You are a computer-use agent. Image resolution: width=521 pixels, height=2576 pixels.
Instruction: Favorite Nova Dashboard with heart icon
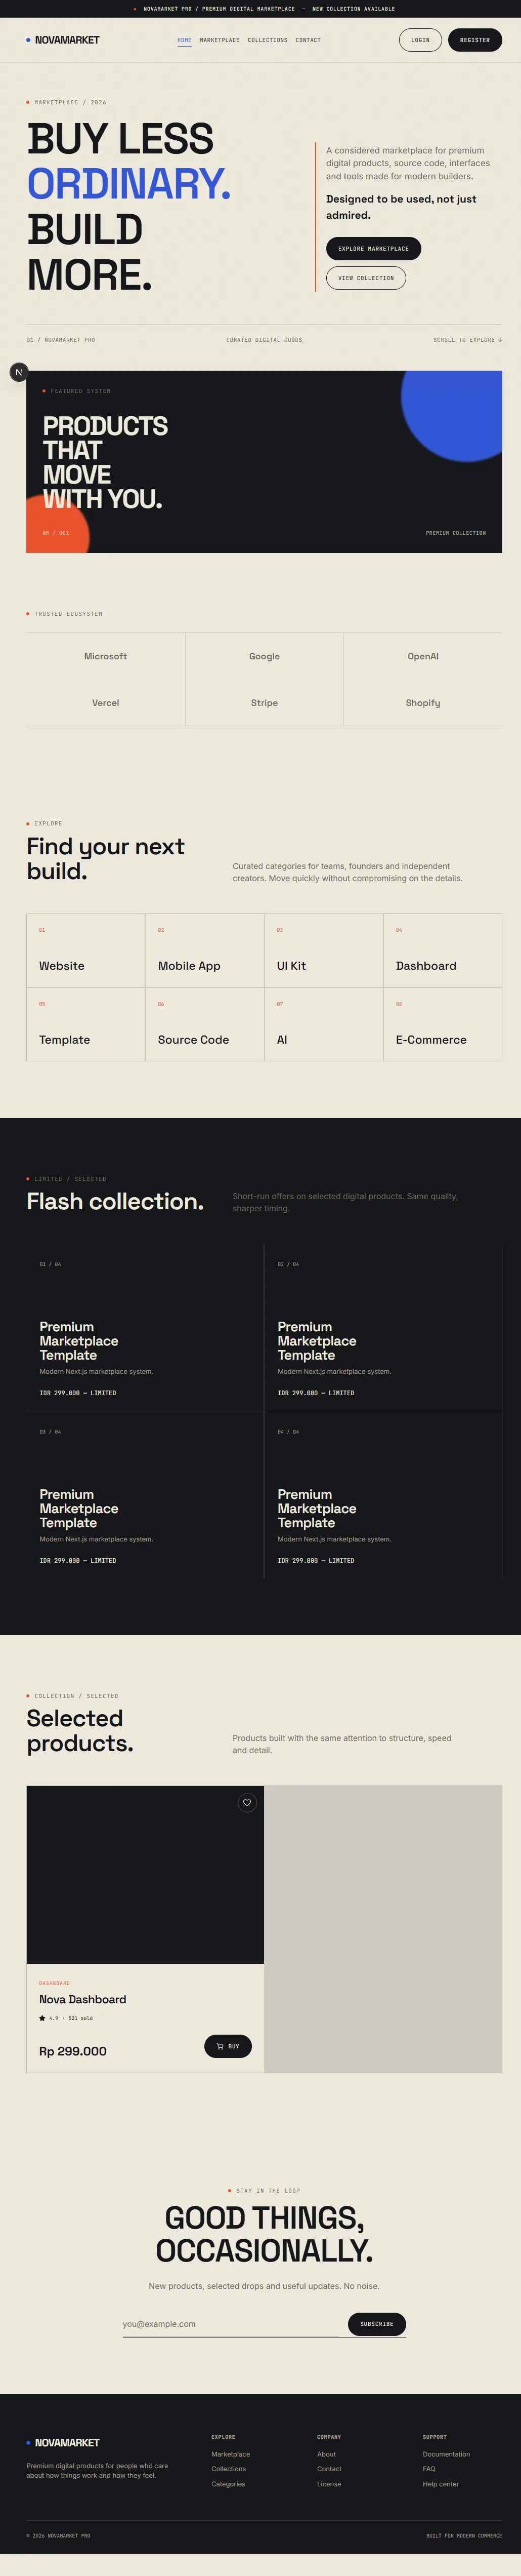(246, 1803)
